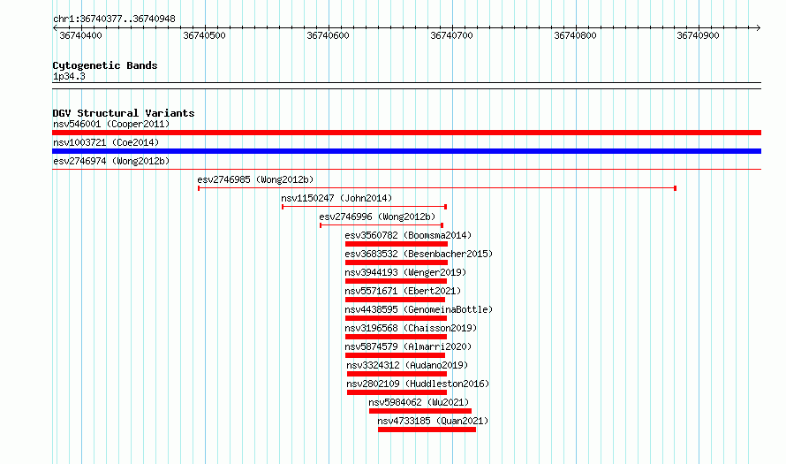
Task: Click the 1p34.3 band label
Action: coord(69,76)
